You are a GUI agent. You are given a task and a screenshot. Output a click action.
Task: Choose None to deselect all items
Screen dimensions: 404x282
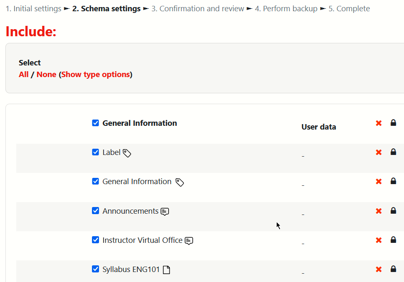[x=46, y=75]
